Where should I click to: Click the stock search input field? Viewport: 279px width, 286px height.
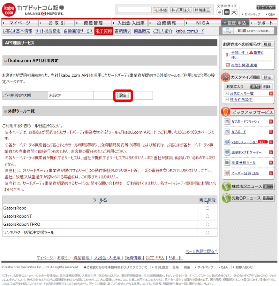[134, 10]
